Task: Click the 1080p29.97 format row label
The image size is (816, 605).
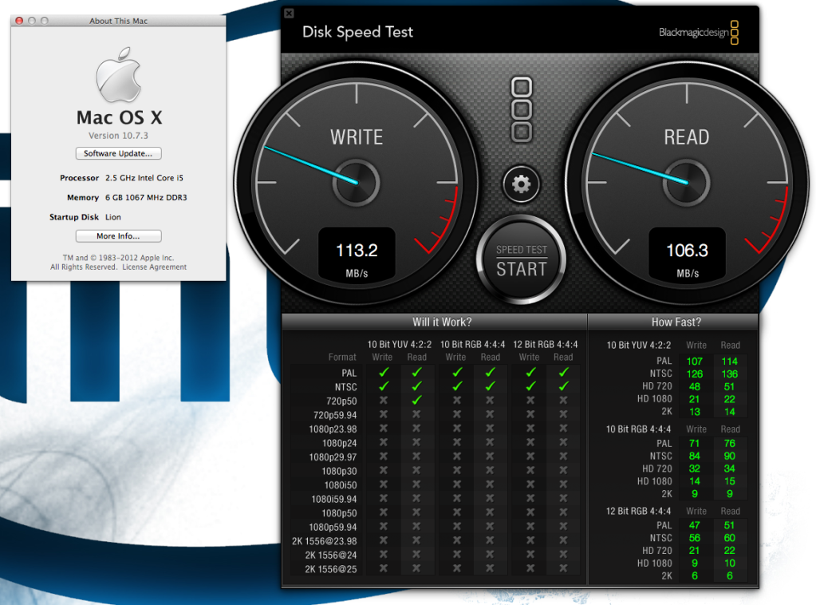Action: 333,457
